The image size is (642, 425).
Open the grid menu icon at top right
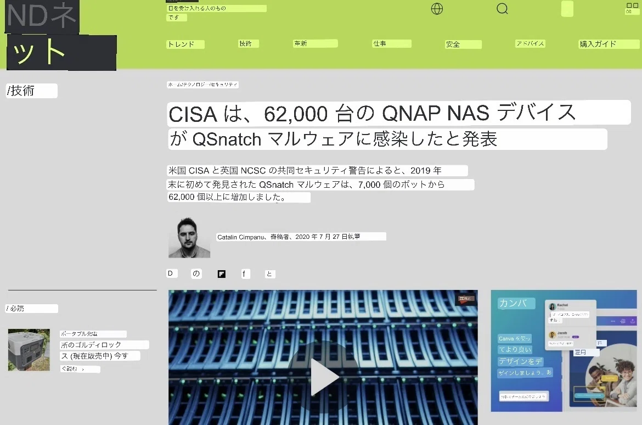(632, 8)
